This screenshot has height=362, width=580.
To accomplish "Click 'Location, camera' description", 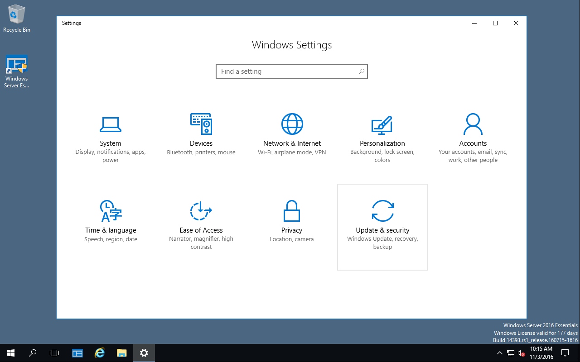I will pos(292,239).
